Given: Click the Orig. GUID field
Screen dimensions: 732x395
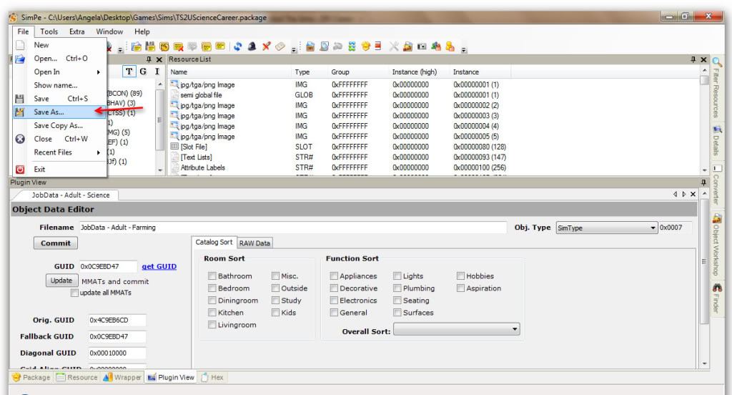Looking at the screenshot, I should (x=117, y=320).
